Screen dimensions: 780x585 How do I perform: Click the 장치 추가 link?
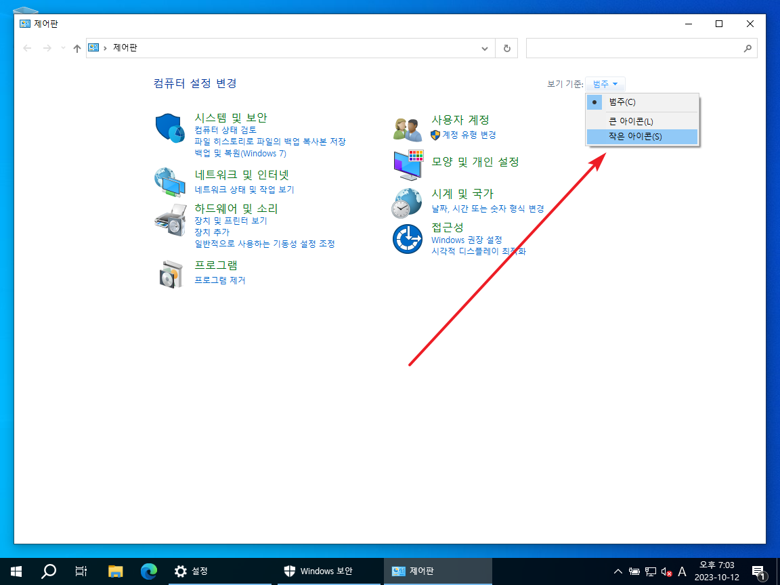coord(212,232)
